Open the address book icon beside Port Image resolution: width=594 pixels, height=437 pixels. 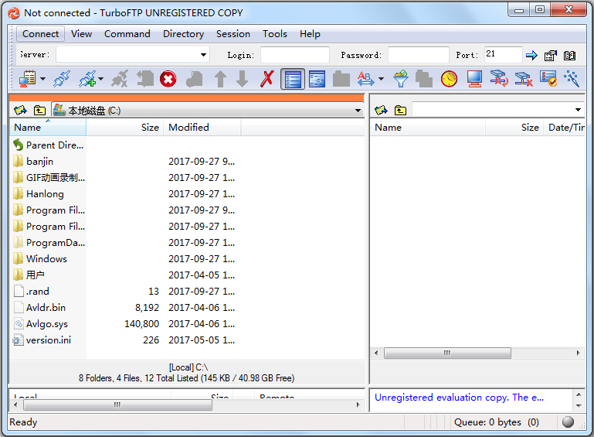pos(569,56)
